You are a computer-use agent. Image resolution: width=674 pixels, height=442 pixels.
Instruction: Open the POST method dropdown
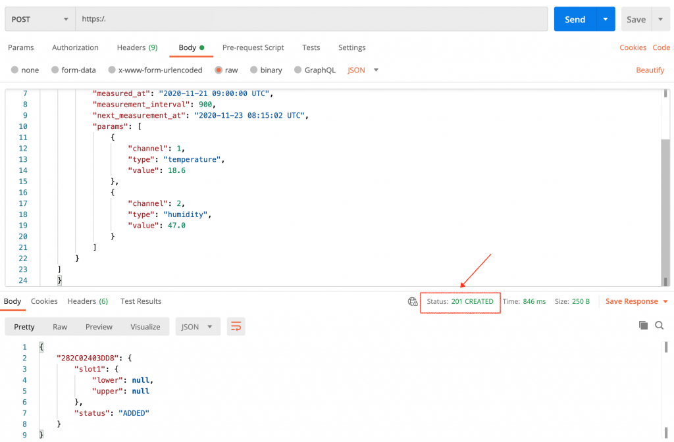pyautogui.click(x=40, y=19)
